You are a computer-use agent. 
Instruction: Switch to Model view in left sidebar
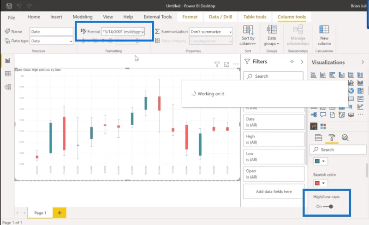pos(8,87)
